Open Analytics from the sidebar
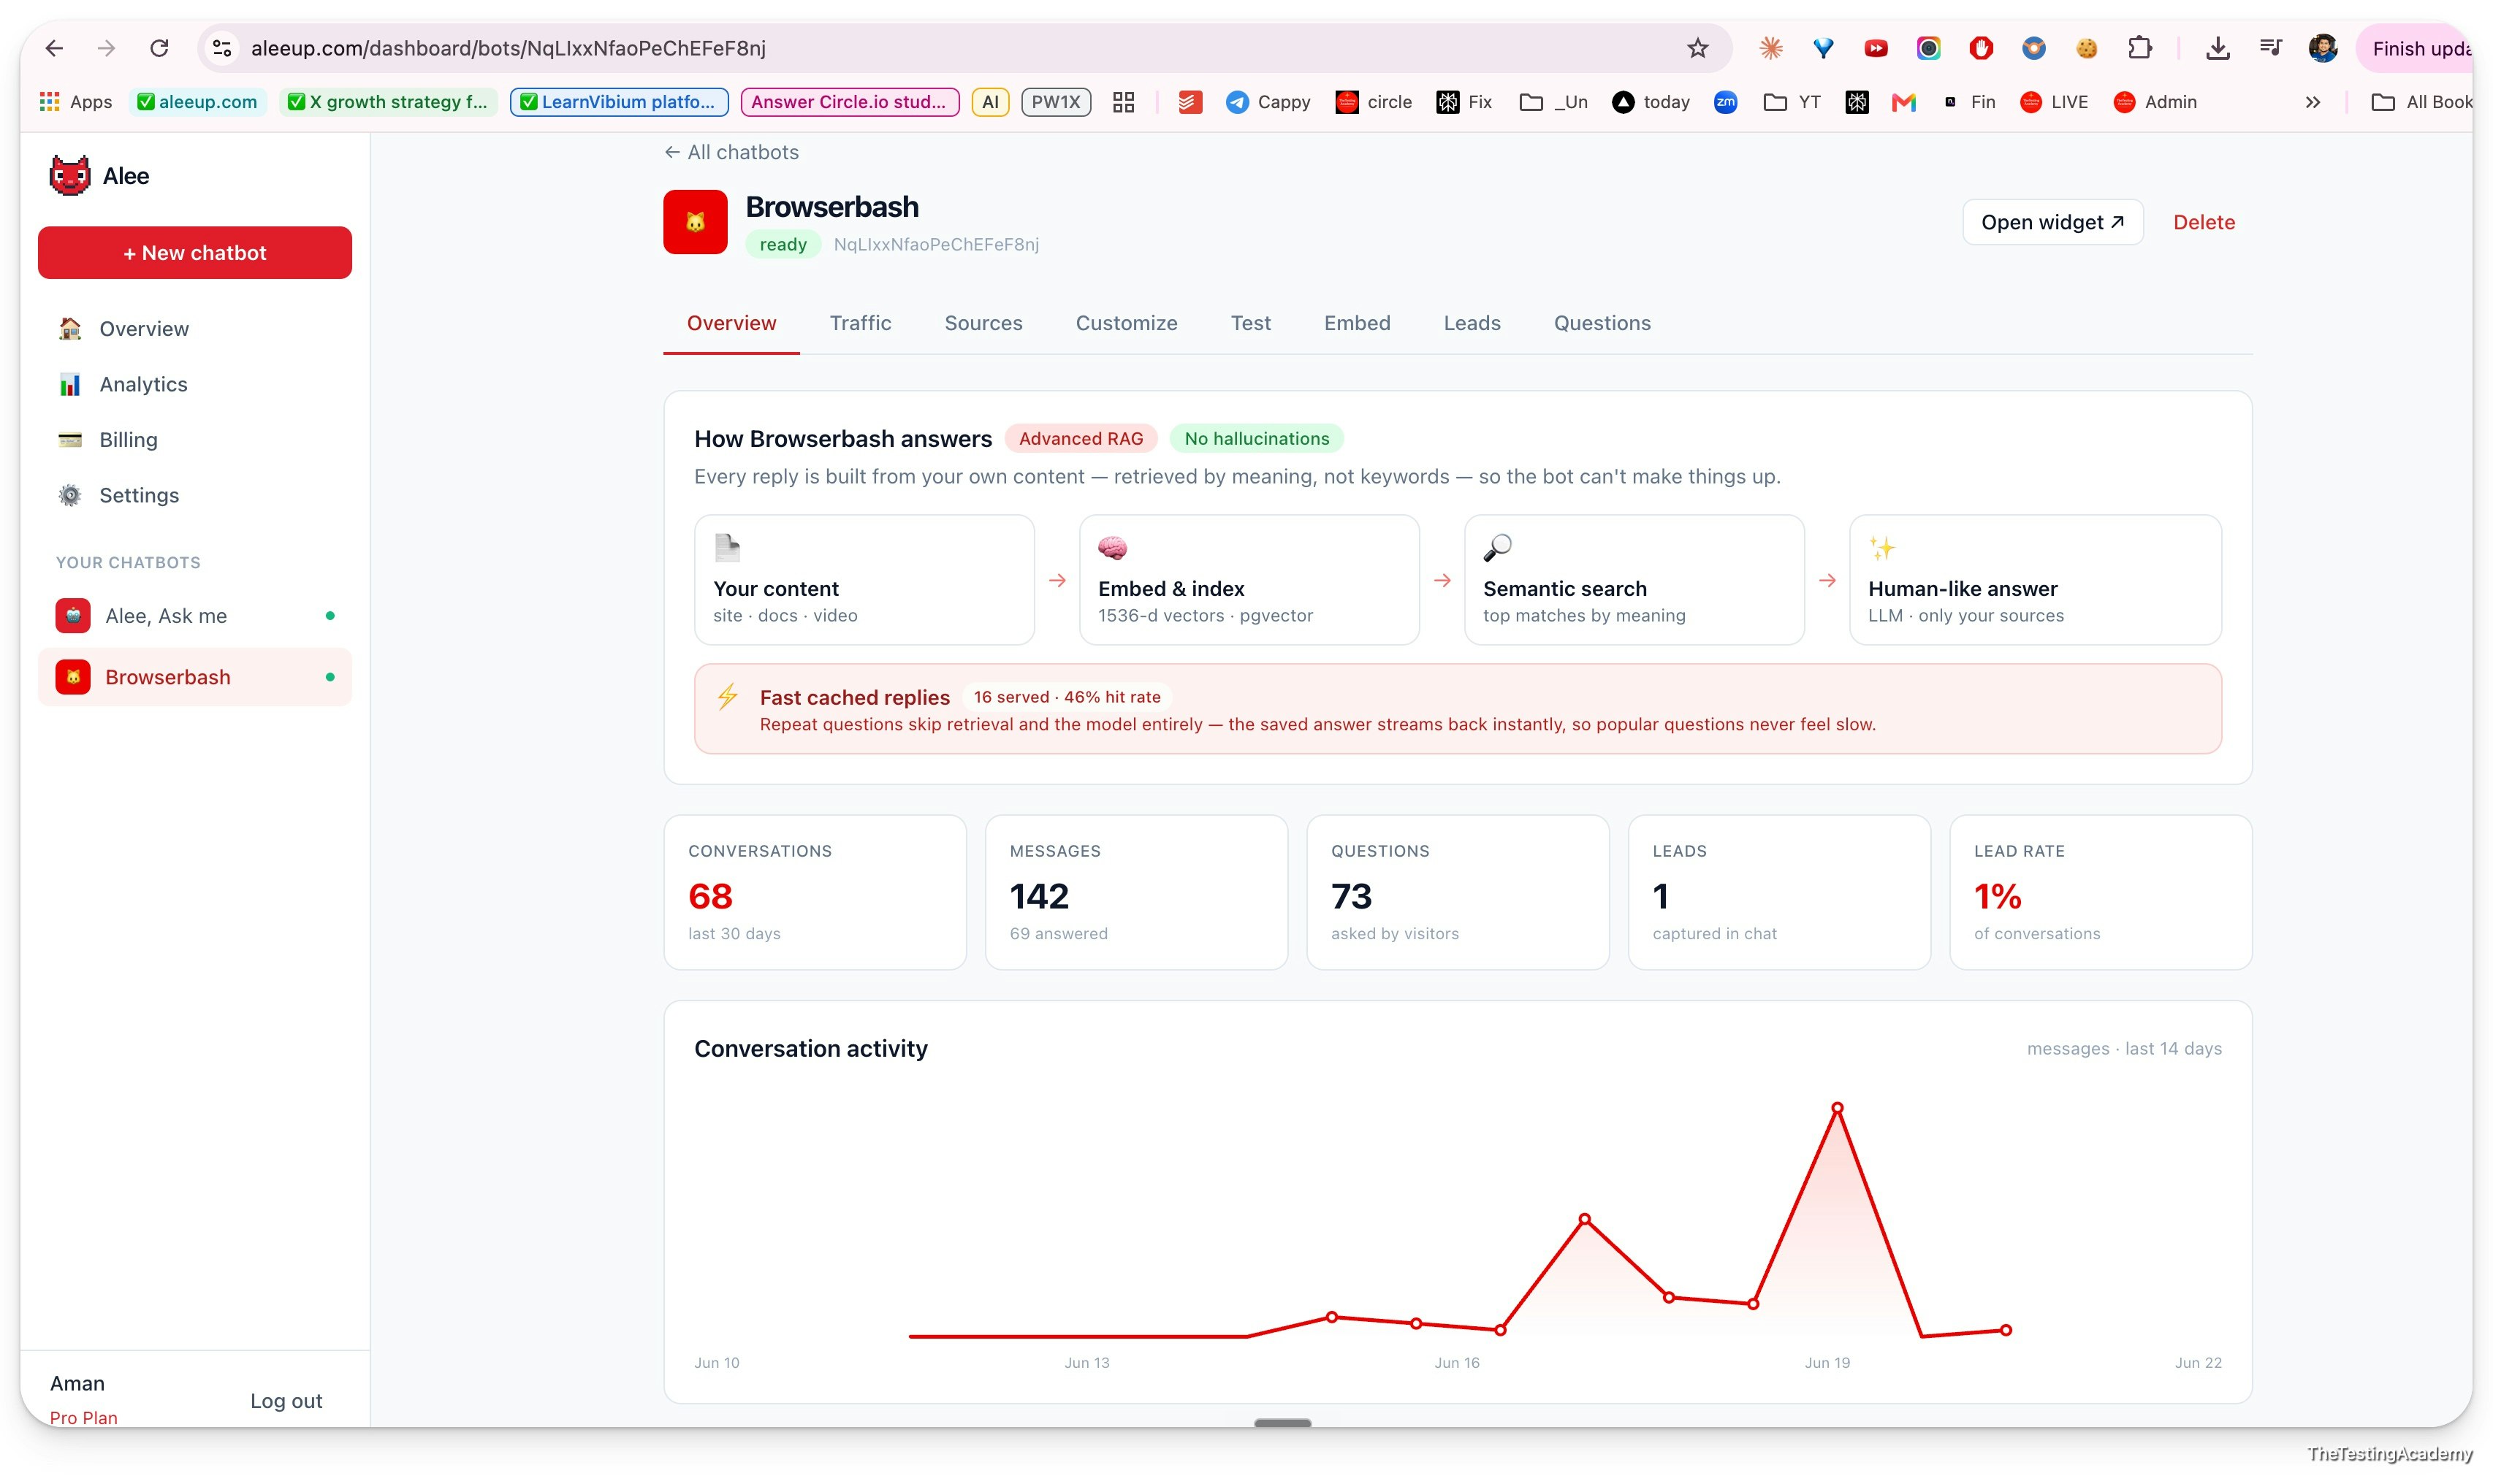This screenshot has height=1484, width=2493. pyautogui.click(x=195, y=384)
